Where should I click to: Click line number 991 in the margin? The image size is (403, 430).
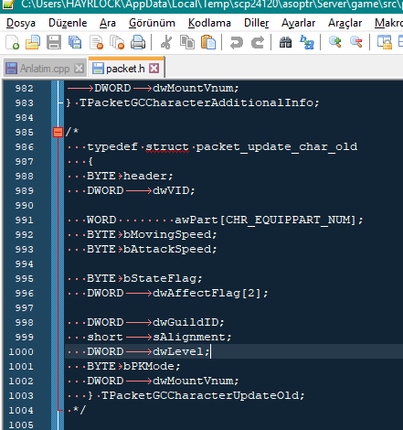tap(24, 220)
